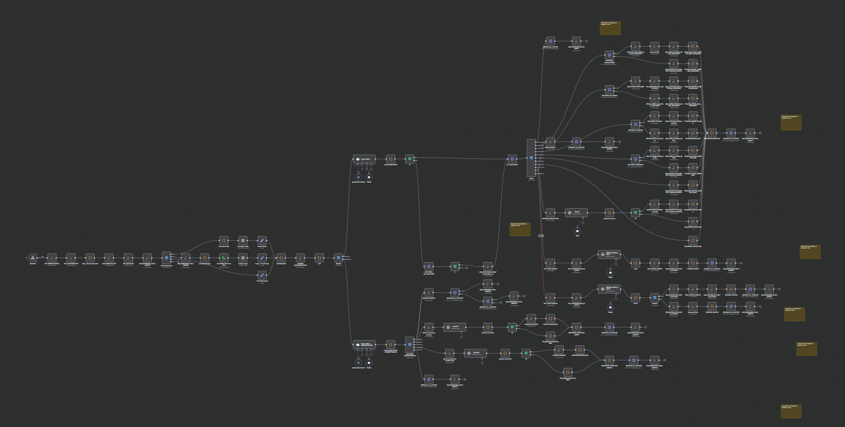Select the FACTORIAL-FIN_BREAK HTTP node
845x427 pixels.
[x=609, y=90]
